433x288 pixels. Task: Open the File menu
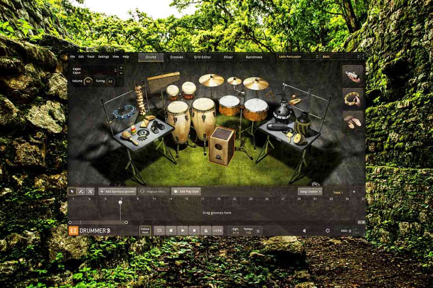[73, 57]
